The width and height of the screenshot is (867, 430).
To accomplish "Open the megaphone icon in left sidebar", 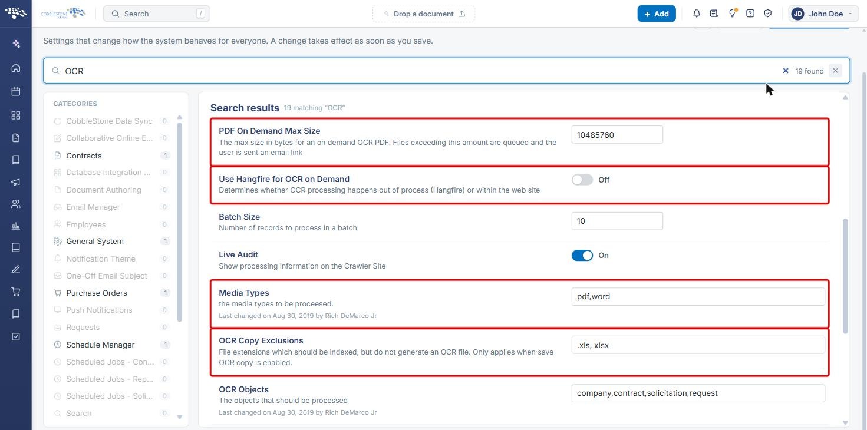I will point(16,182).
